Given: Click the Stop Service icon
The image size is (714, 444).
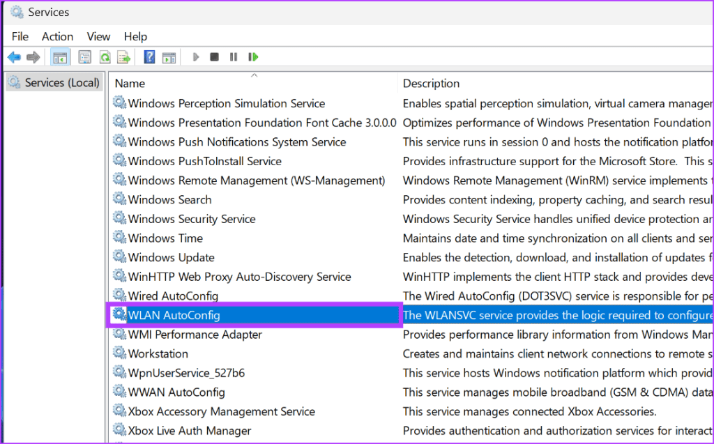Looking at the screenshot, I should 215,57.
